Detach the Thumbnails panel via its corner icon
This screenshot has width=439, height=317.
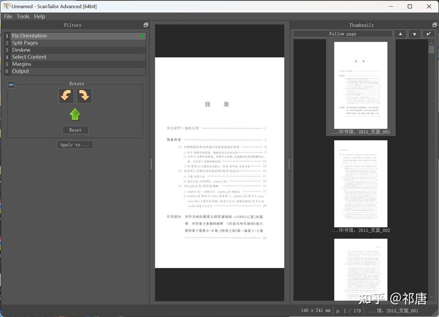pos(435,24)
